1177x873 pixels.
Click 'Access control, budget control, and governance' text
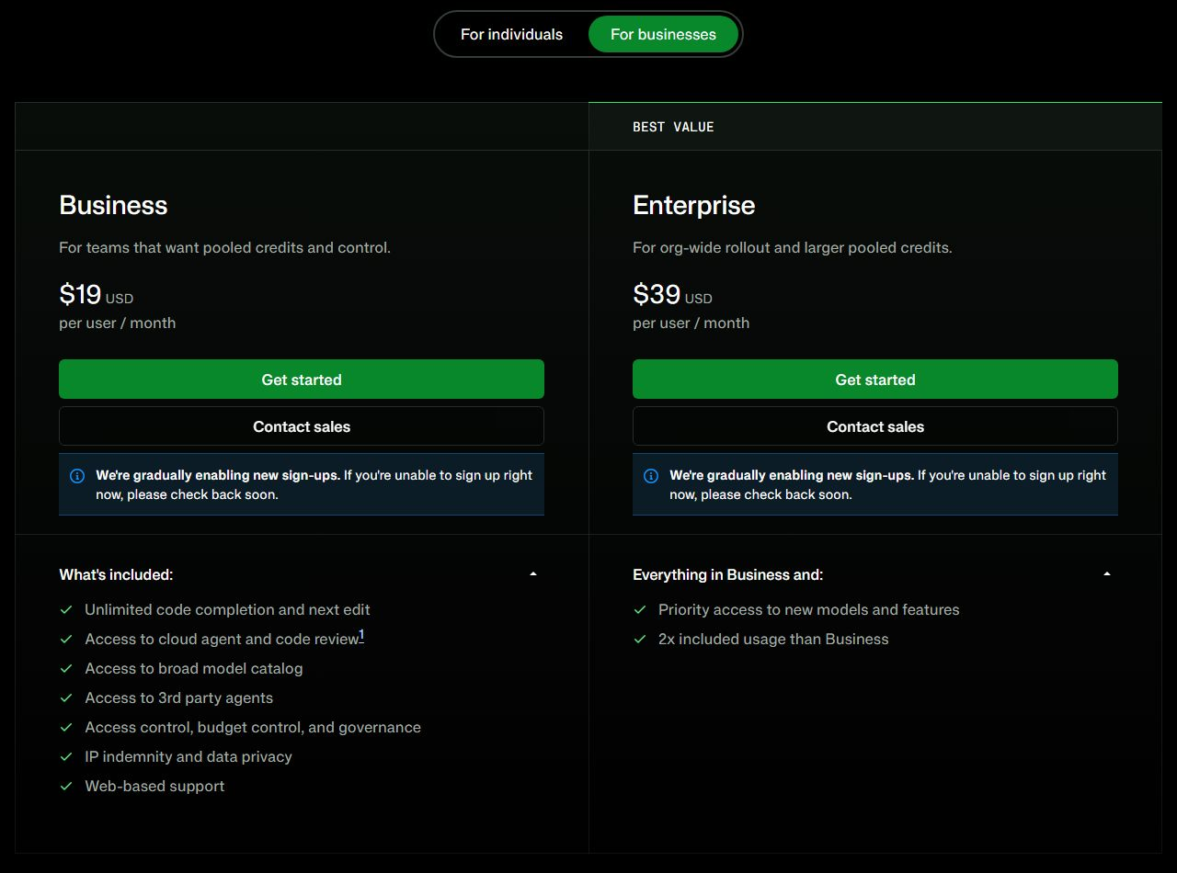tap(253, 727)
